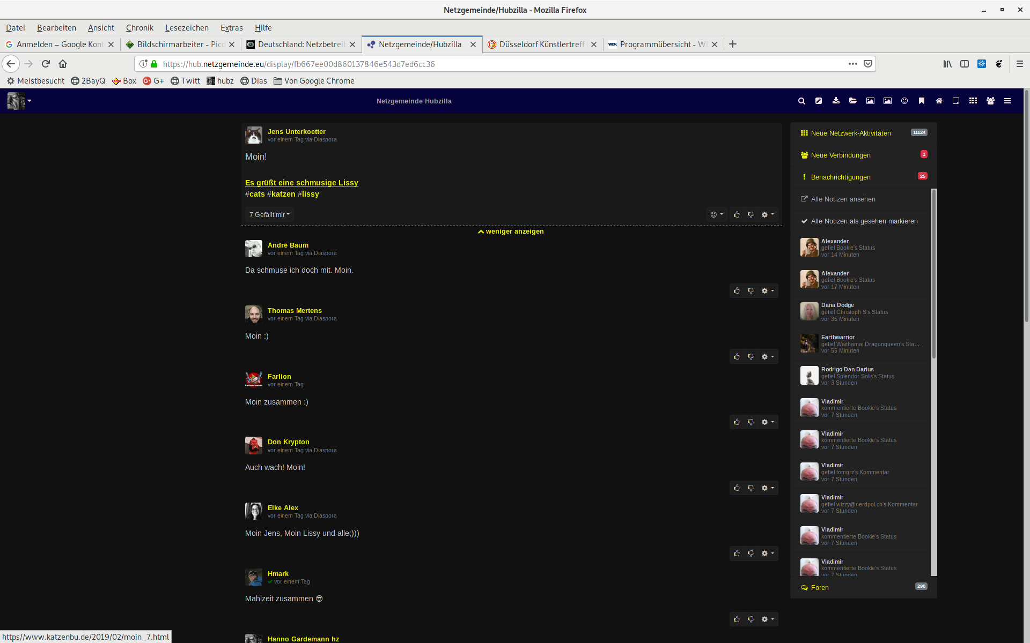Open a new browser tab
This screenshot has height=643, width=1030.
[x=733, y=44]
